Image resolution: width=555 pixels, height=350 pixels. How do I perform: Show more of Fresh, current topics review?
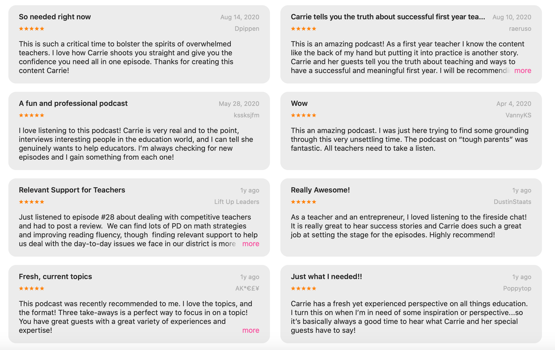click(251, 330)
